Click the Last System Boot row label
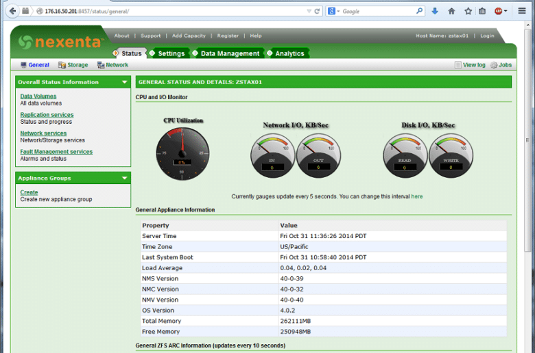535x353 pixels. [167, 257]
